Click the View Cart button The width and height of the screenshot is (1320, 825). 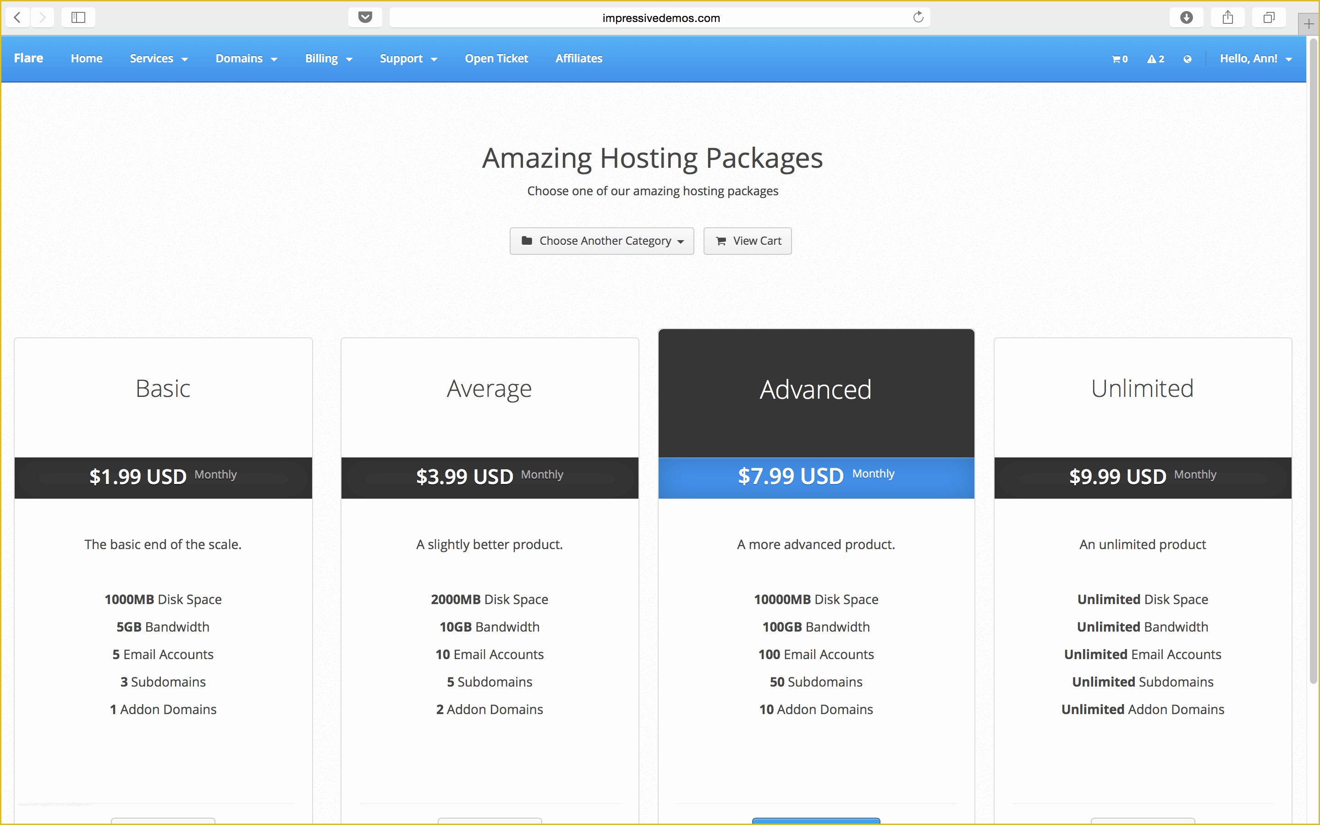[749, 241]
